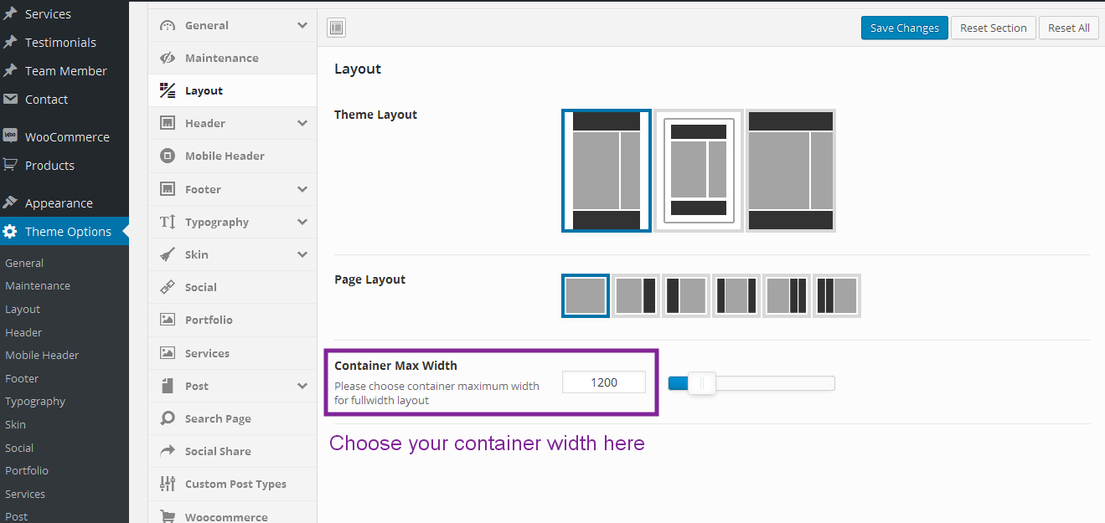Click the Social link icon in options panel

click(x=168, y=287)
